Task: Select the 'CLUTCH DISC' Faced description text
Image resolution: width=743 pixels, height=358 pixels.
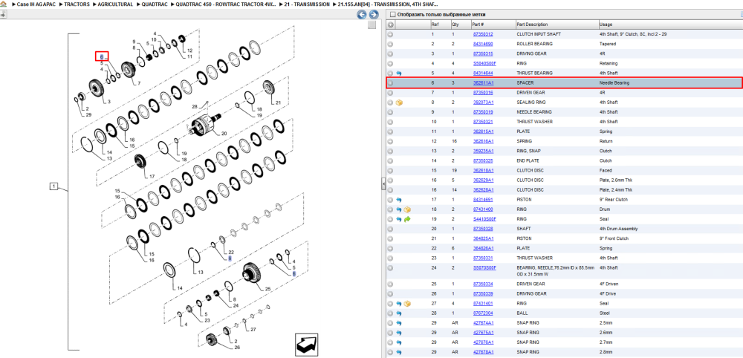Action: click(x=530, y=171)
